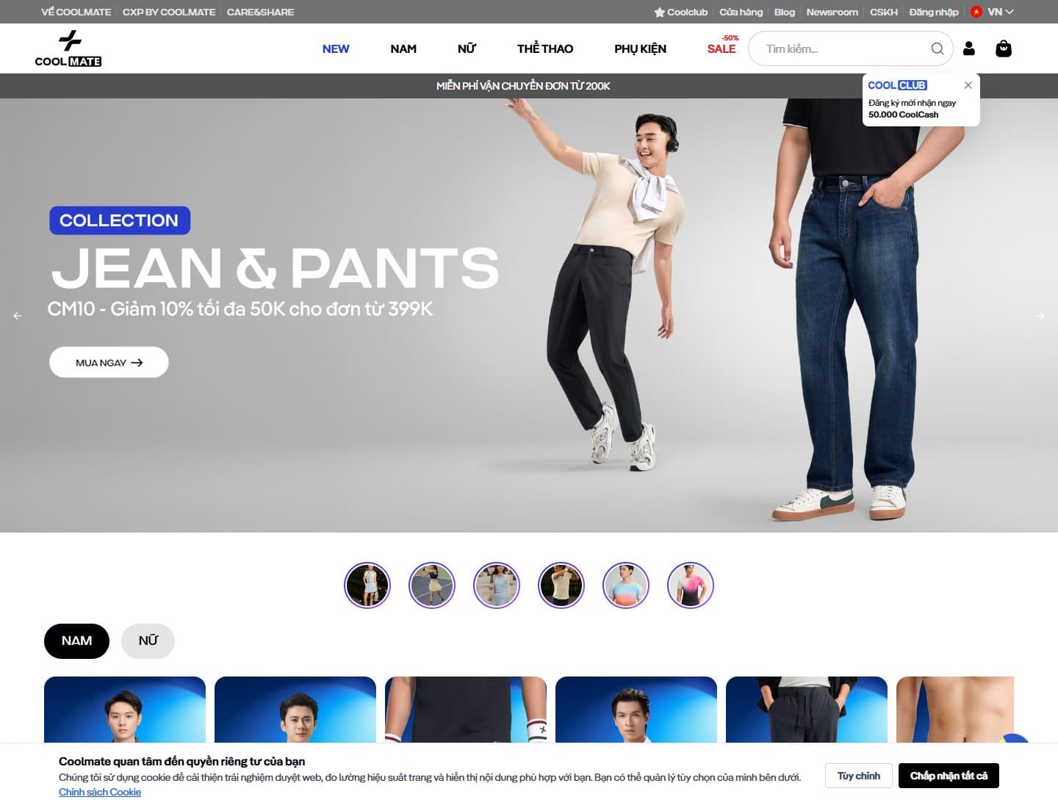Open the CXP BY COOLMATE link
The height and width of the screenshot is (808, 1058).
(169, 12)
